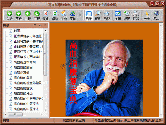Open 正品保健茶 (降血压 entry
Image resolution: width=166 pixels, height=125 pixels.
pos(29,36)
